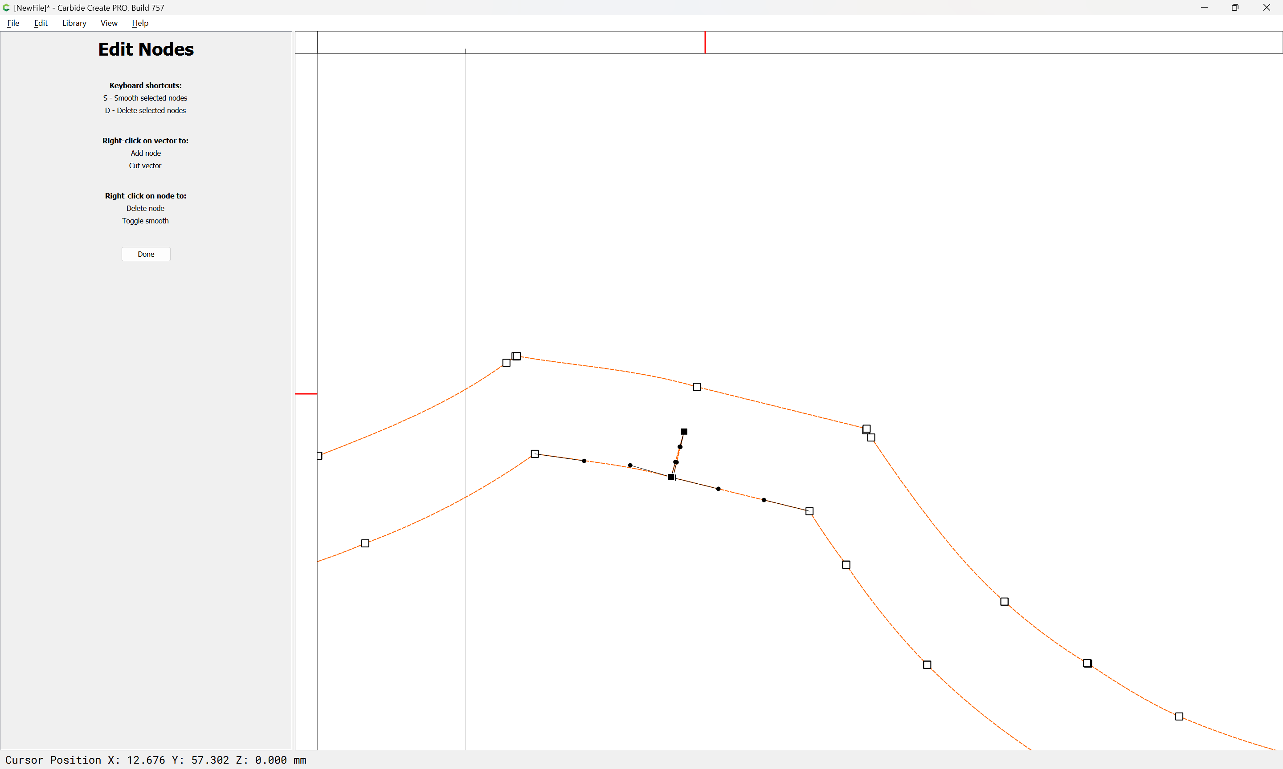Select the filled square node at the handle junction
The height and width of the screenshot is (769, 1283).
coord(671,477)
